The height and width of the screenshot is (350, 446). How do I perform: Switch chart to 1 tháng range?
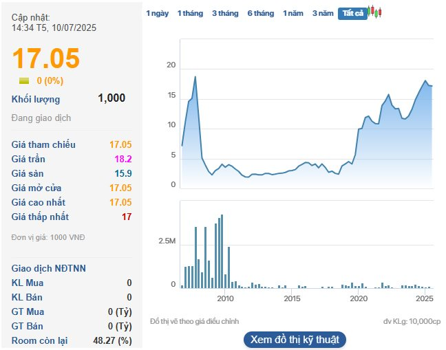pos(189,14)
